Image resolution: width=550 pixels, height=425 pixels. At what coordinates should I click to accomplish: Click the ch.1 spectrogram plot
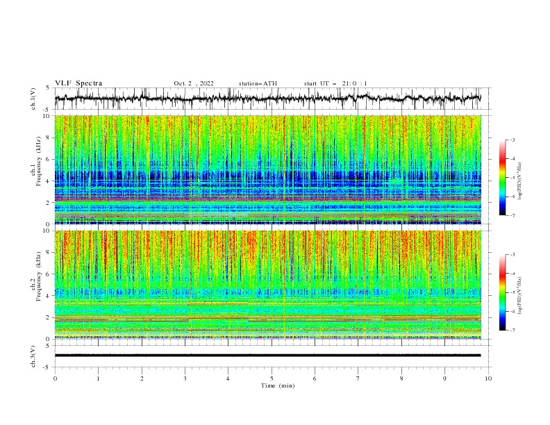(x=268, y=169)
